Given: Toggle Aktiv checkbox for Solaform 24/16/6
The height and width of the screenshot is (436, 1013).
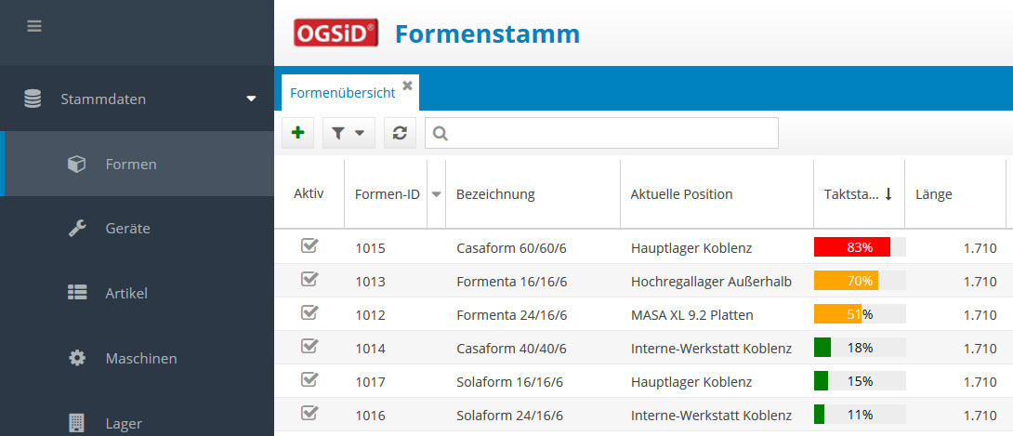Looking at the screenshot, I should pos(309,414).
